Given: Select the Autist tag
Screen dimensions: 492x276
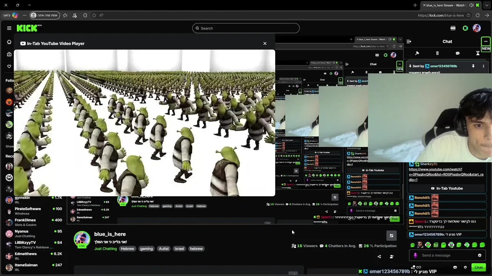Looking at the screenshot, I should (x=164, y=249).
